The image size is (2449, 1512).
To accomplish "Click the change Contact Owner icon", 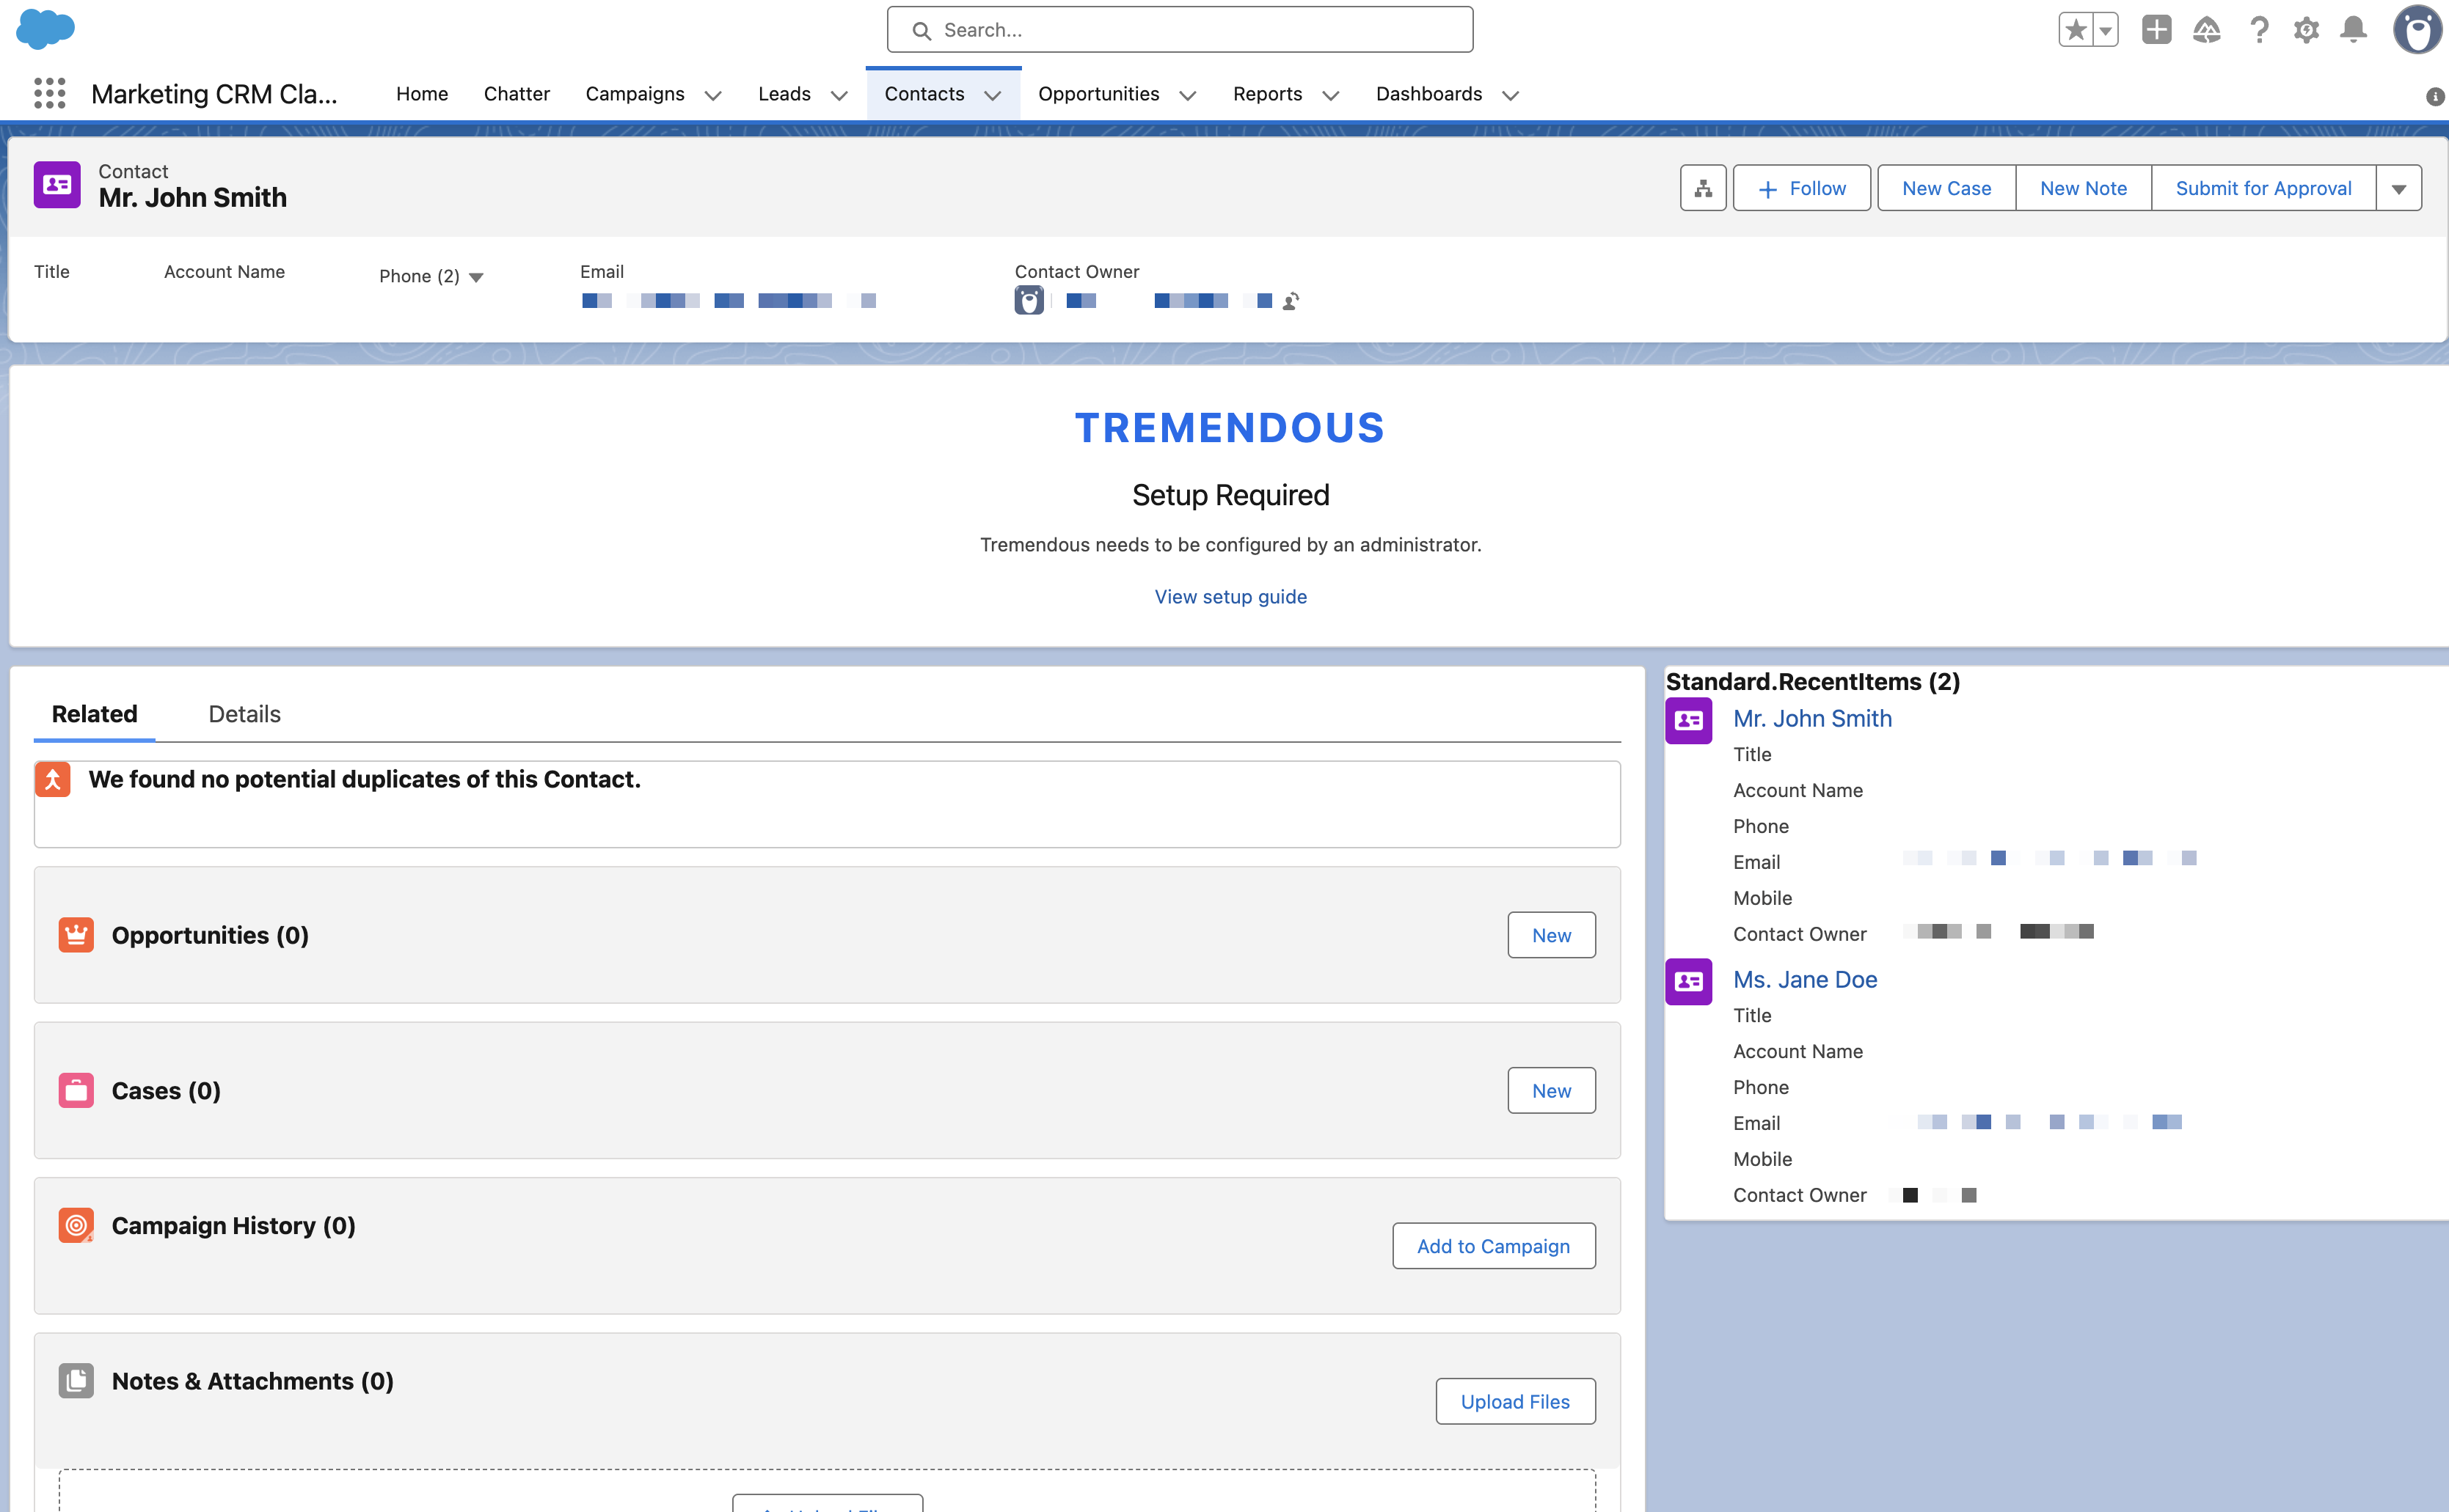I will coord(1291,301).
